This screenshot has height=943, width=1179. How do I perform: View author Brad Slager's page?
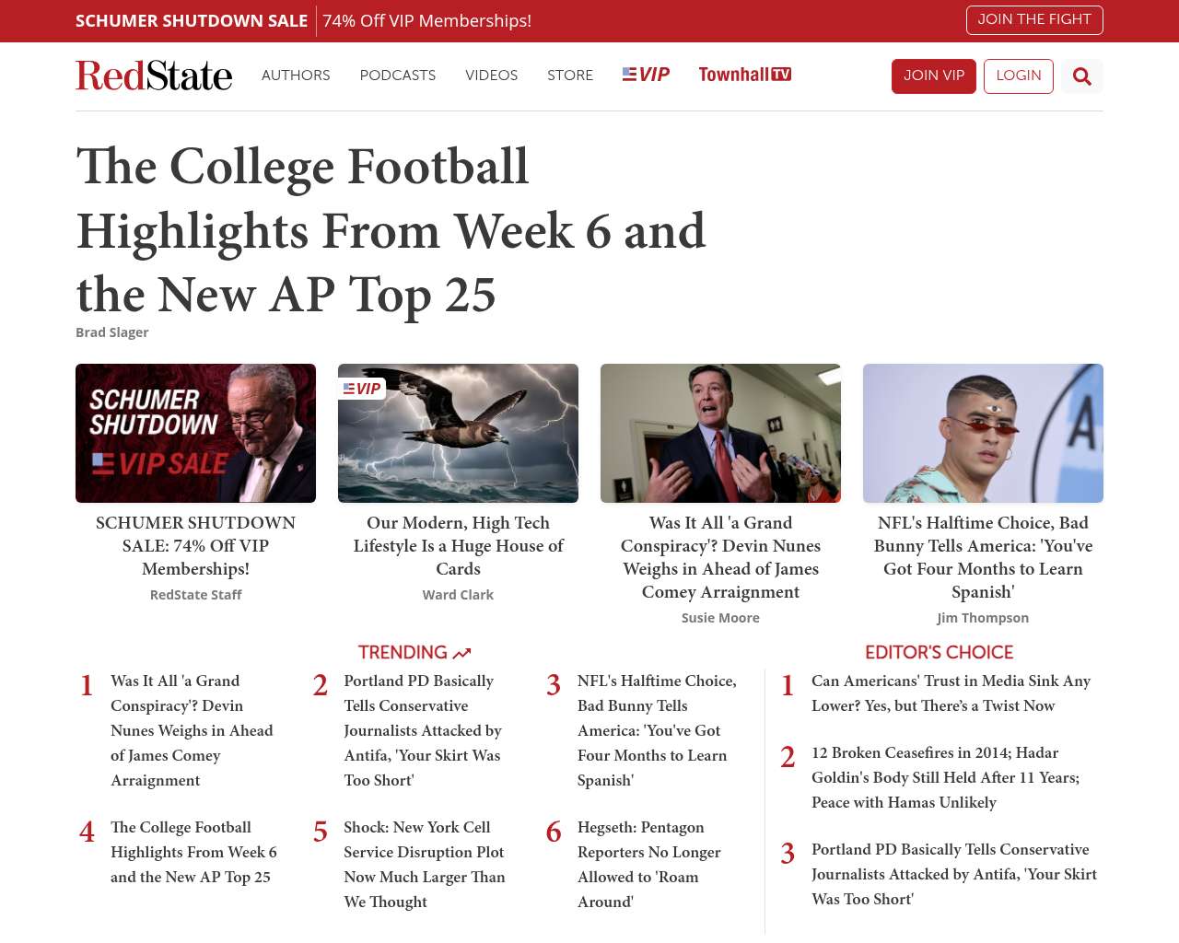pyautogui.click(x=112, y=332)
